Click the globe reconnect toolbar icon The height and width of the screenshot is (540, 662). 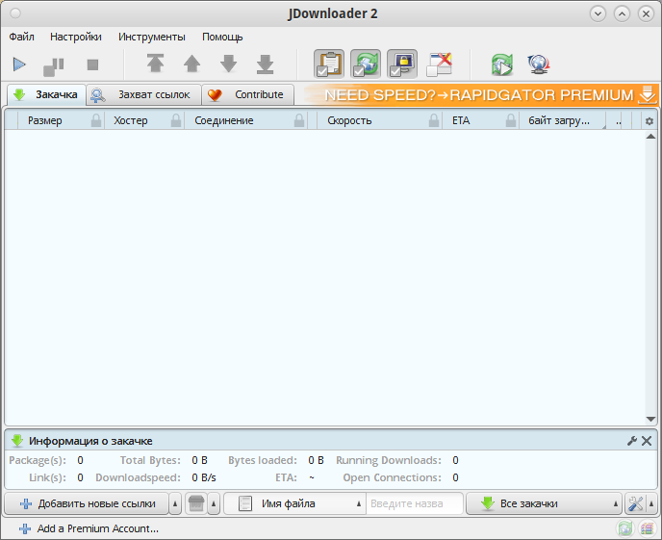(539, 64)
